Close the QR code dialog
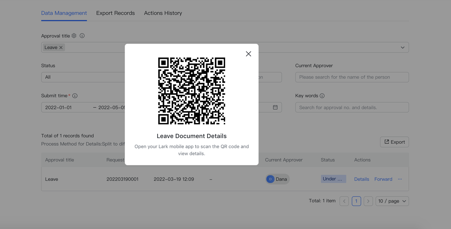The image size is (451, 229). click(x=248, y=54)
